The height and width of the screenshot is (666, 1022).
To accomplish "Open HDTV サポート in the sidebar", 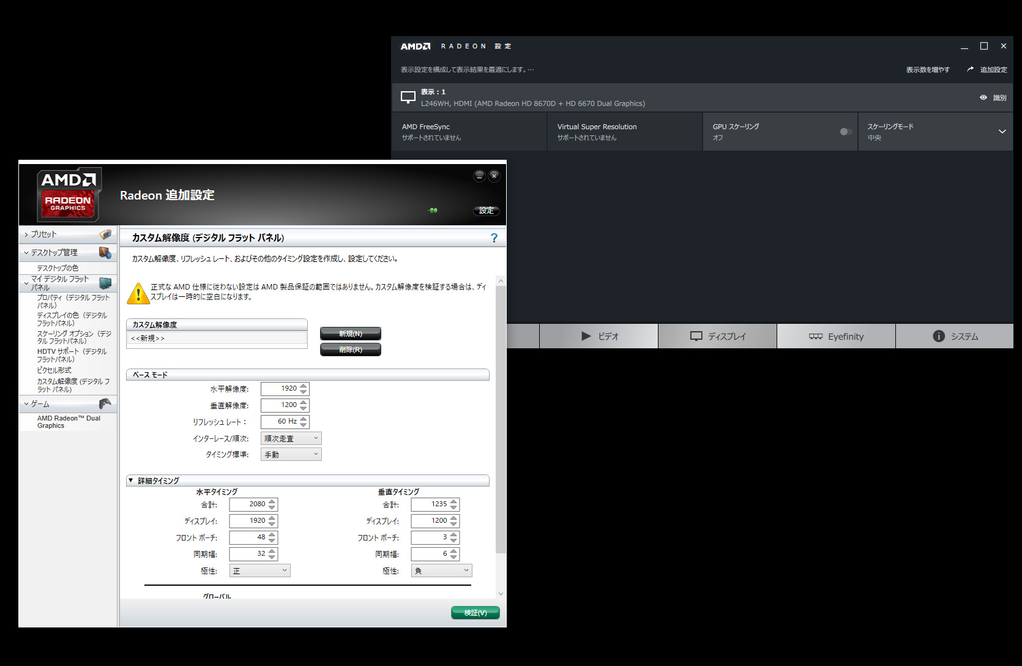I will pyautogui.click(x=72, y=355).
